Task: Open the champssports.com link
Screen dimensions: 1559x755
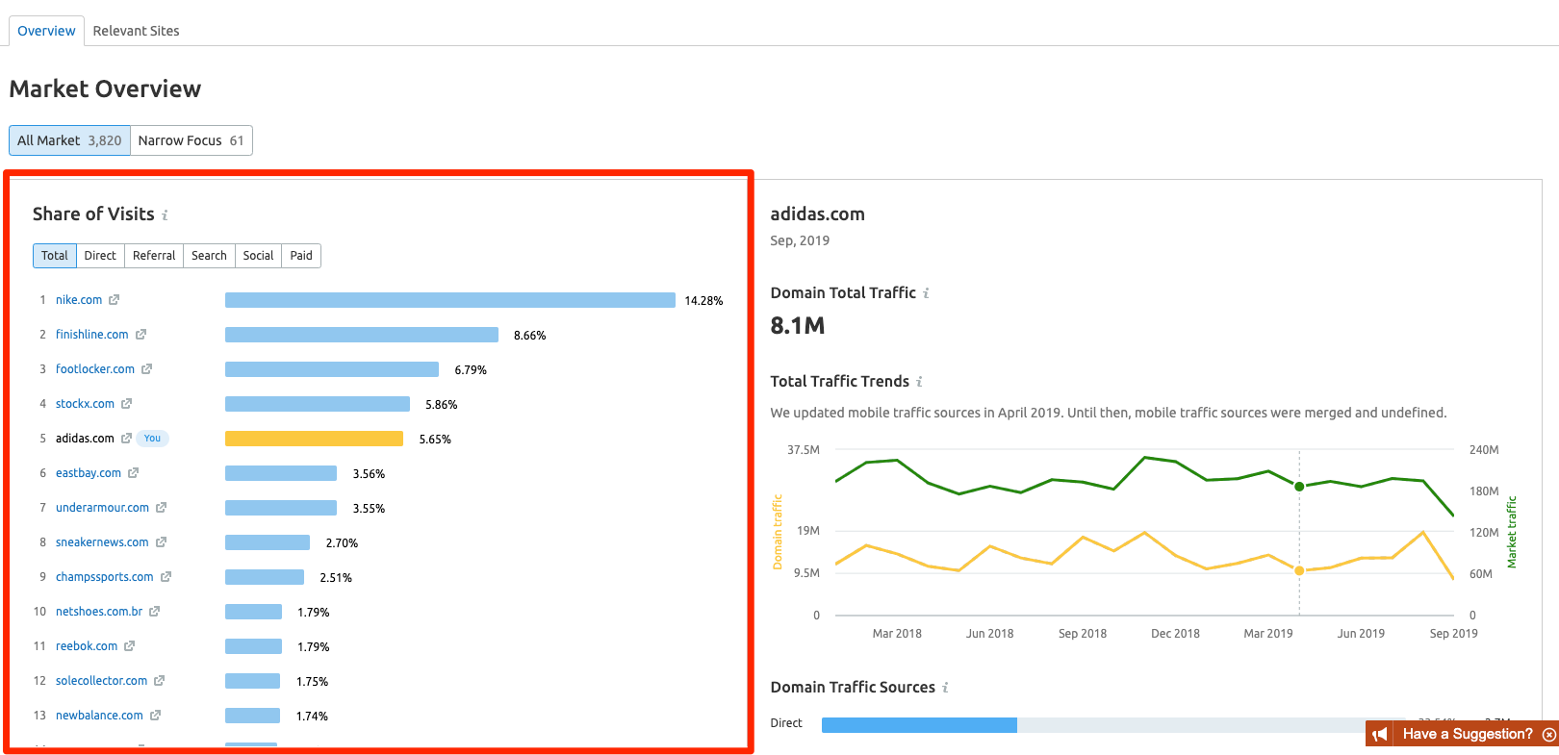Action: [105, 577]
